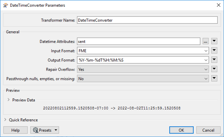Open arrow menu beside Repair Overflow
This screenshot has height=137, width=224.
pos(214,69)
